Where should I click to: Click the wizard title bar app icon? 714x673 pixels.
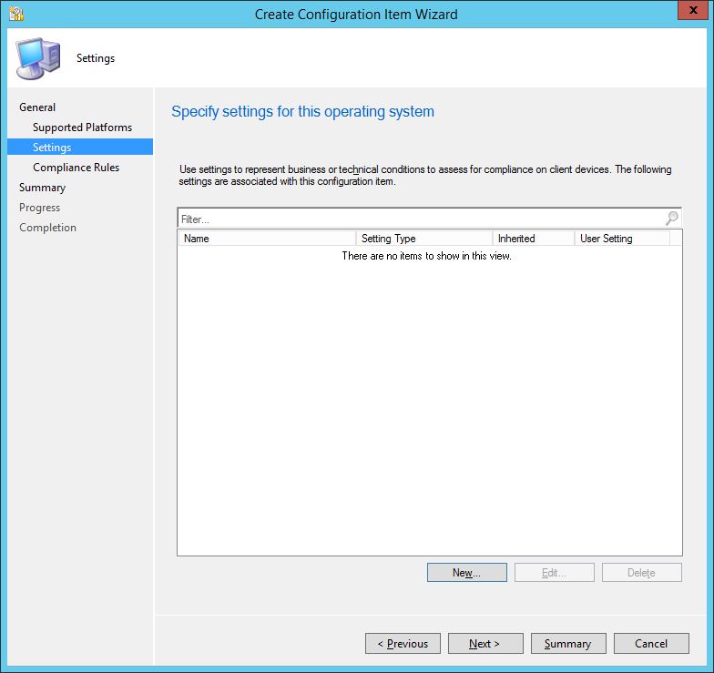click(16, 14)
